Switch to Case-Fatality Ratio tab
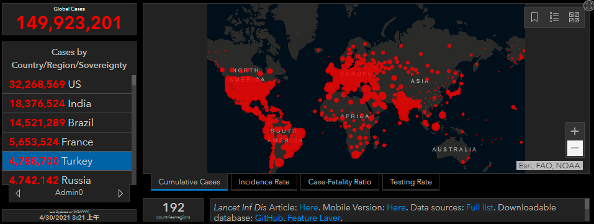 [340, 182]
